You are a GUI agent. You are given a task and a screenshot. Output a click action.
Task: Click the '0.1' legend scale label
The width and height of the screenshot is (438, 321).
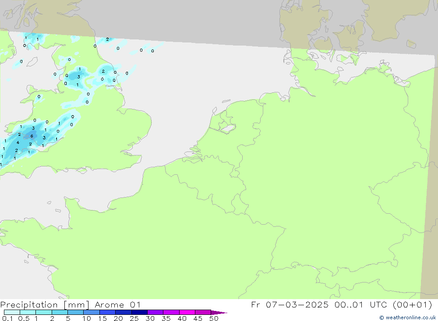(x=7, y=318)
